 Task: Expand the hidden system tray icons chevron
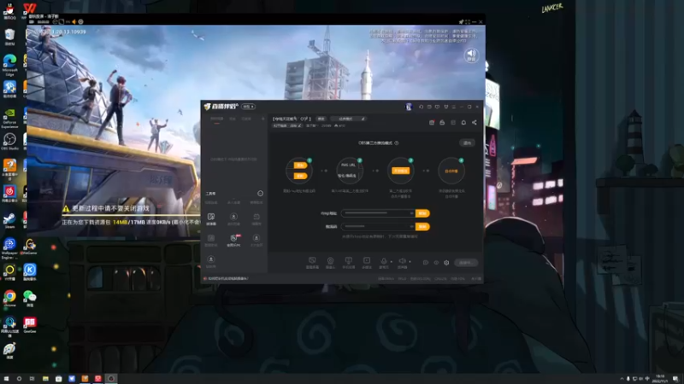(x=622, y=379)
